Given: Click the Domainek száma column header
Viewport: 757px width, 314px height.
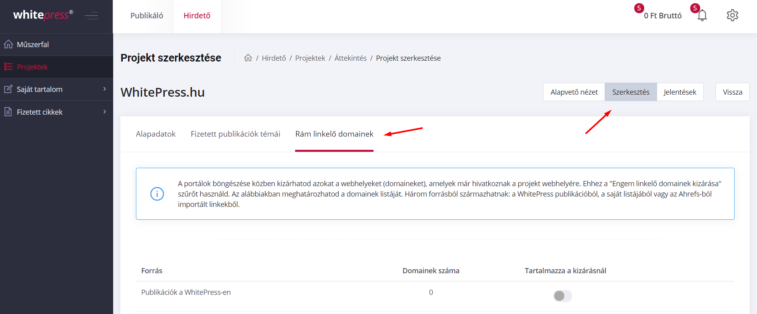Looking at the screenshot, I should 431,270.
